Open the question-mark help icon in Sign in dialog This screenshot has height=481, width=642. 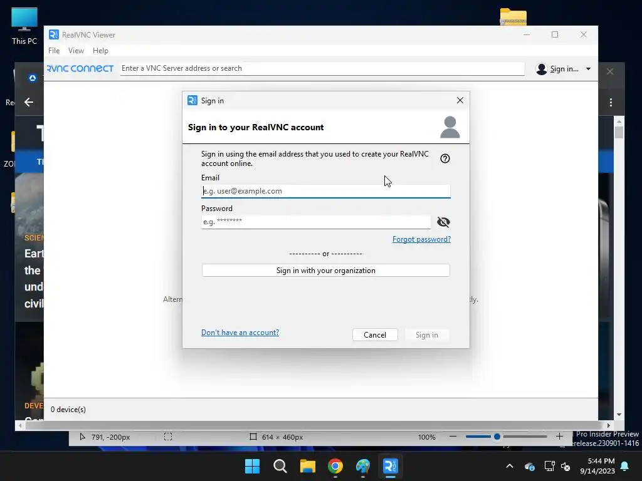(445, 158)
